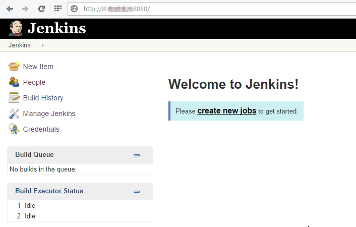The height and width of the screenshot is (227, 356).
Task: Select executor 2 Idle row
Action: pyautogui.click(x=80, y=216)
